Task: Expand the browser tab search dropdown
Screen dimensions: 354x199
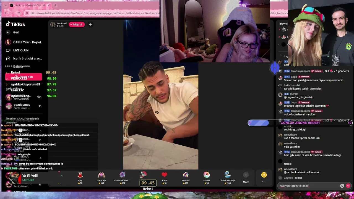Action: point(5,5)
